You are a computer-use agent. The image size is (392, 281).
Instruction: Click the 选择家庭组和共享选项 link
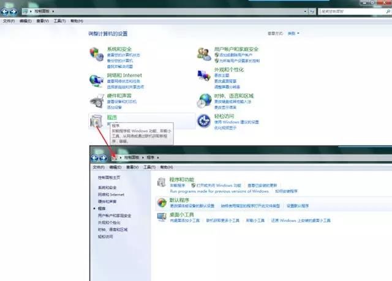(126, 87)
